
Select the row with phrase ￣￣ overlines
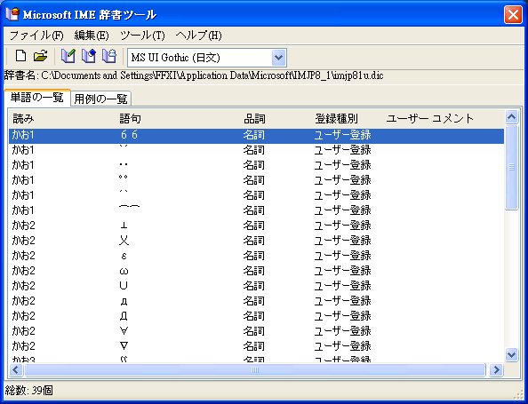[x=256, y=210]
